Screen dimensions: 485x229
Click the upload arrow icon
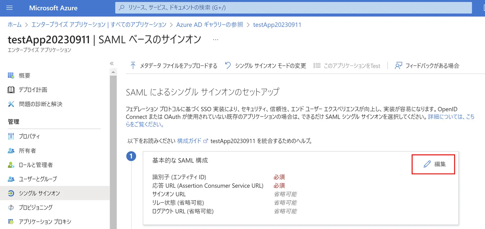click(x=133, y=66)
